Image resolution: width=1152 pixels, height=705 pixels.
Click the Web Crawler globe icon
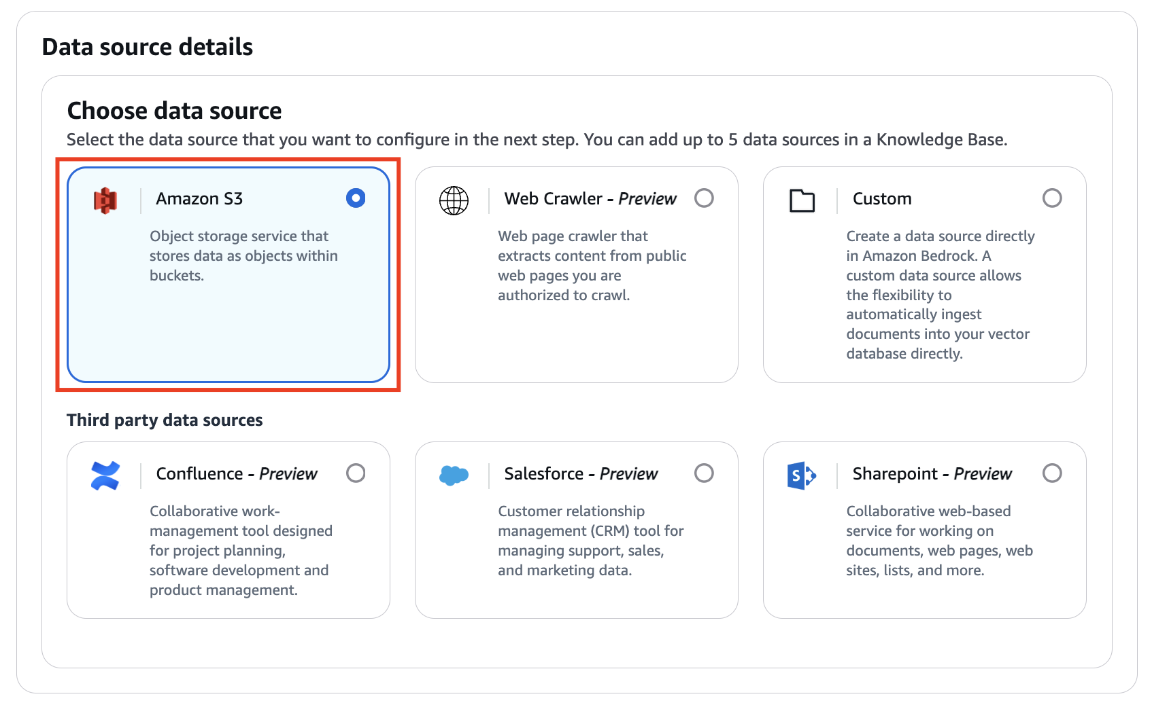454,200
